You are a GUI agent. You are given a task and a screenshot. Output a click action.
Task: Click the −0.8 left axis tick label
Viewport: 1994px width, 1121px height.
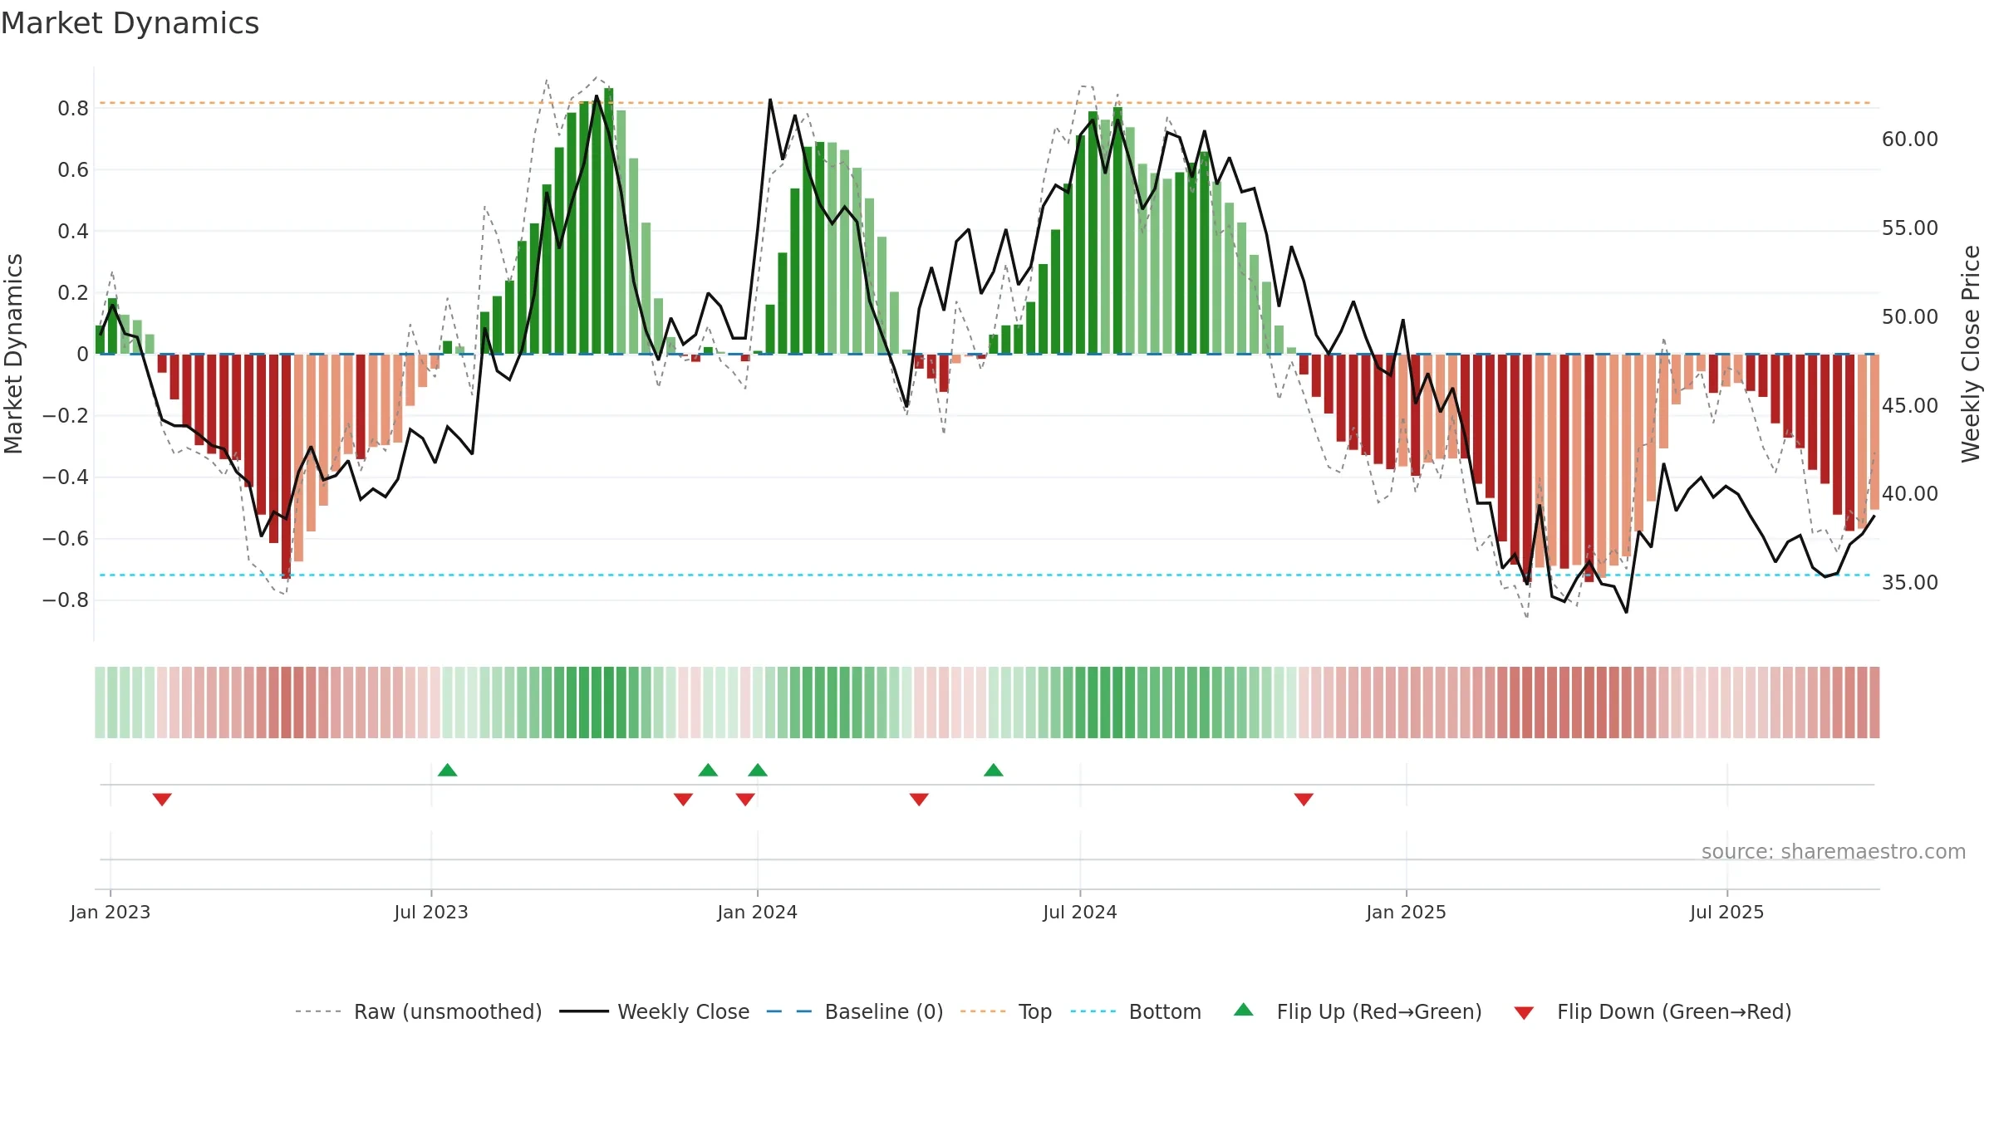click(66, 600)
